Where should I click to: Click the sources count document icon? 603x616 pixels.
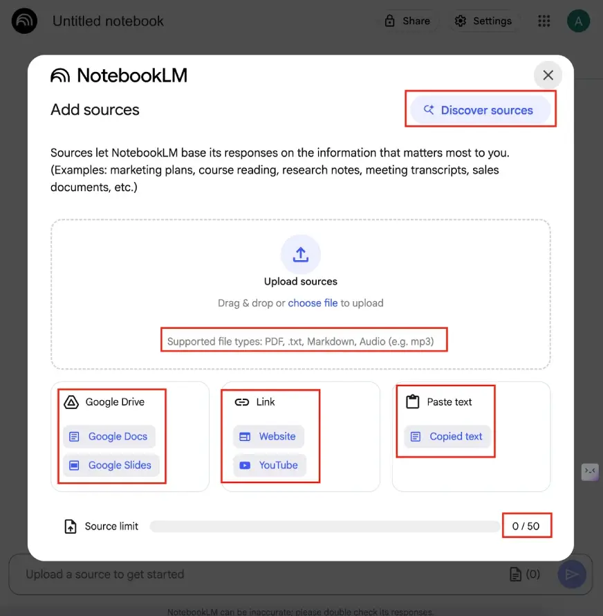coord(515,574)
